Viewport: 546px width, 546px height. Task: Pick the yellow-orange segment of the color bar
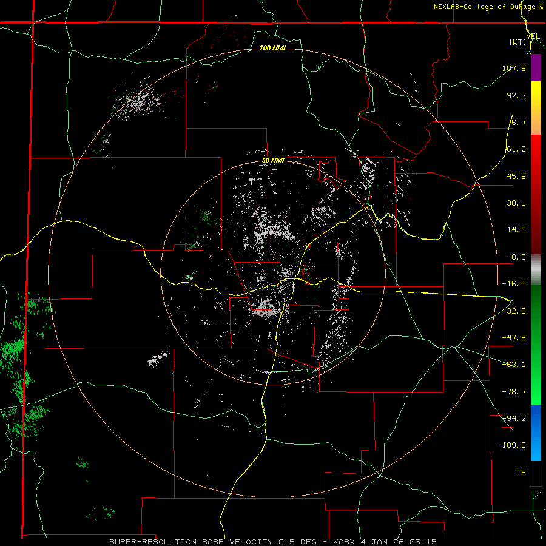[536, 108]
